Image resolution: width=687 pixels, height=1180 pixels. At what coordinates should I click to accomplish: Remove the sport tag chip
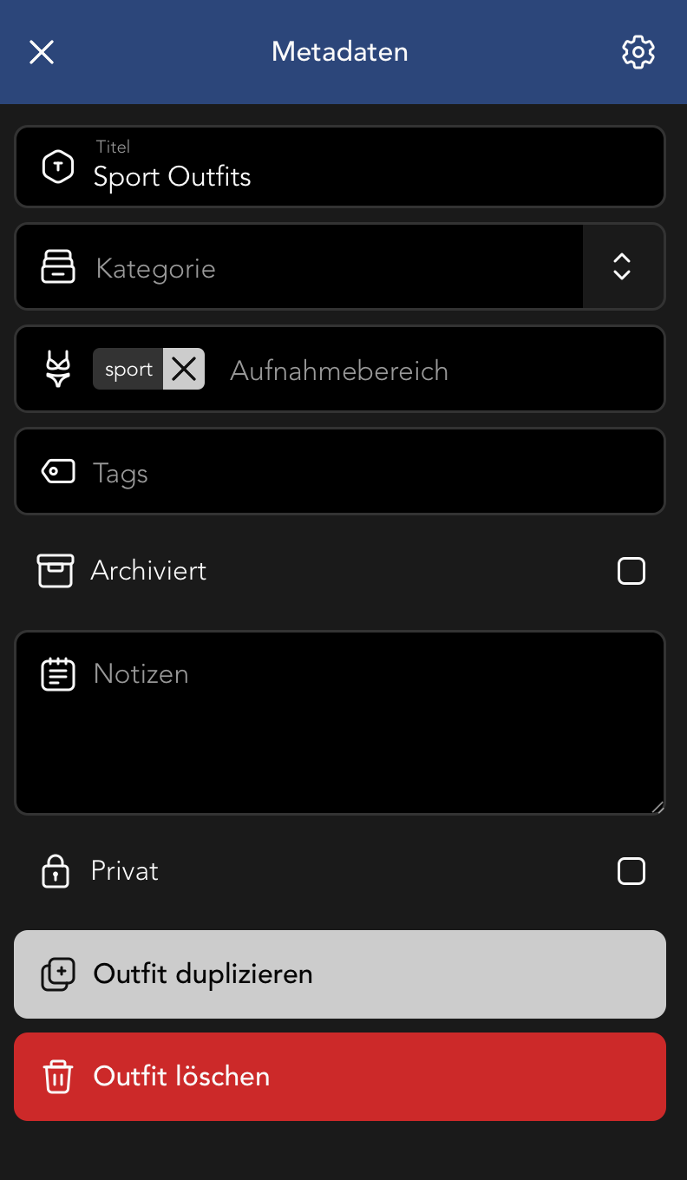(184, 369)
